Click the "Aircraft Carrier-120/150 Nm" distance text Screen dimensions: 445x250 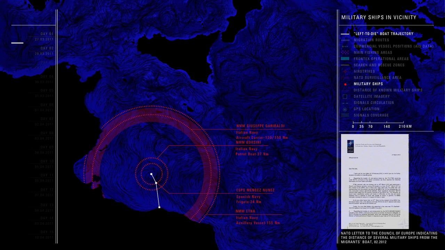[262, 138]
